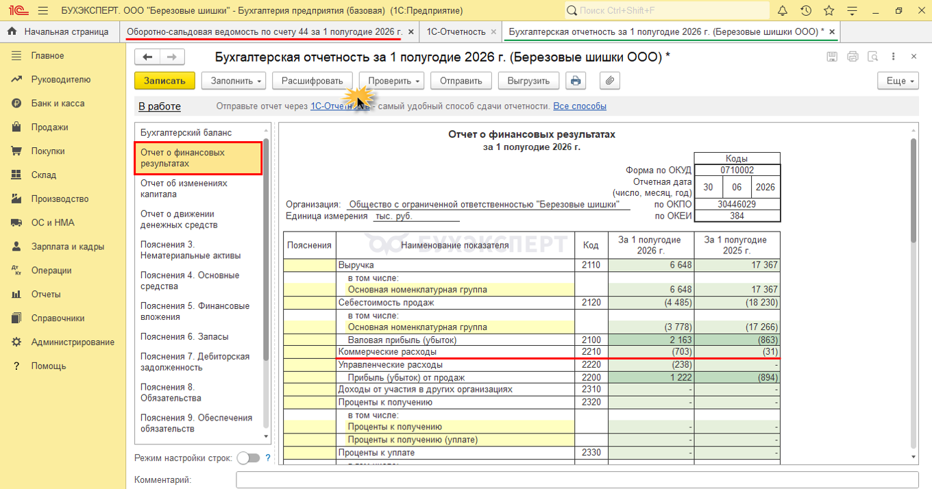
Task: Open the 1C main menu logo
Action: [18, 10]
